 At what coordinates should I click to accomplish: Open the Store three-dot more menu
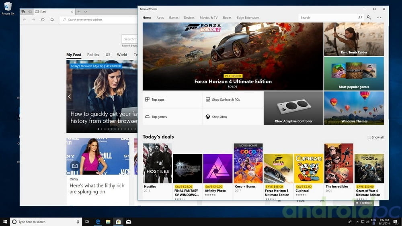[x=379, y=18]
